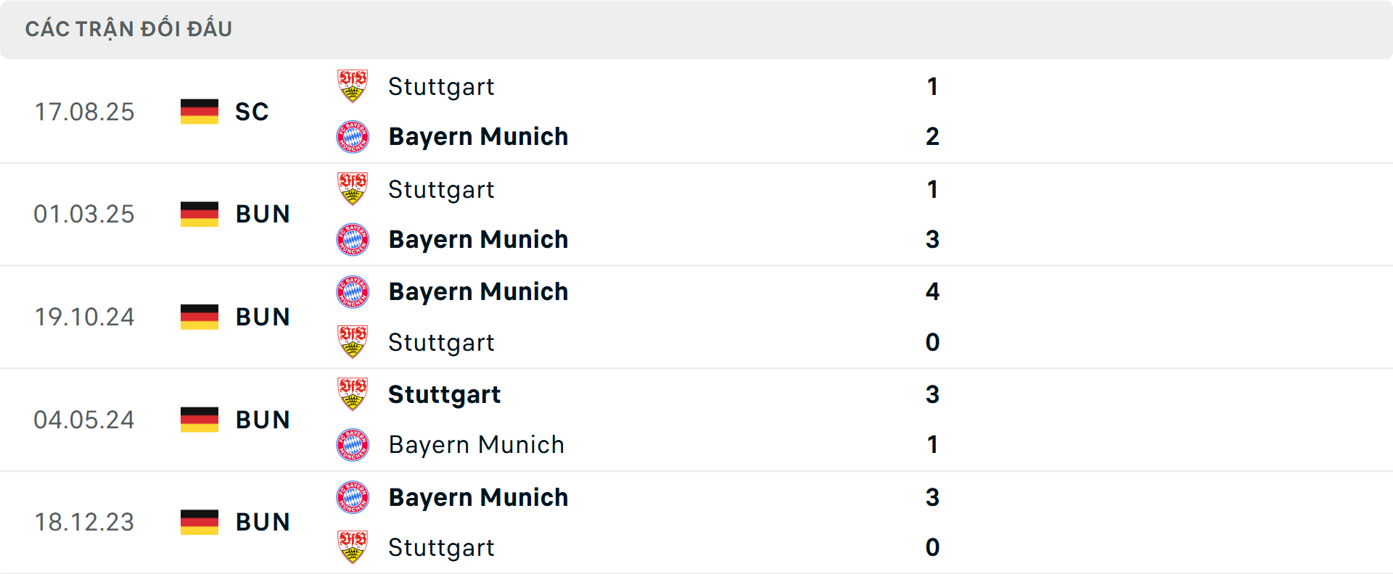Select the Stuttgart team name in the top match
Viewport: 1393px width, 574px height.
(x=441, y=87)
